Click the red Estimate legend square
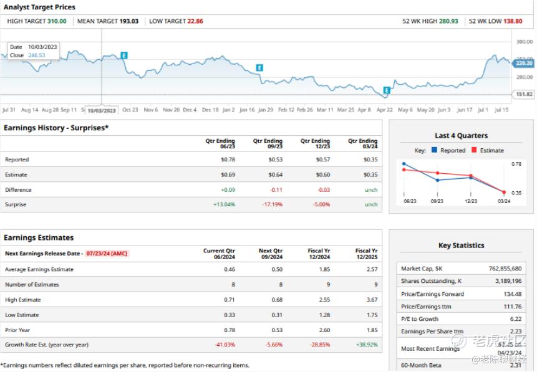This screenshot has width=537, height=372. (x=474, y=150)
